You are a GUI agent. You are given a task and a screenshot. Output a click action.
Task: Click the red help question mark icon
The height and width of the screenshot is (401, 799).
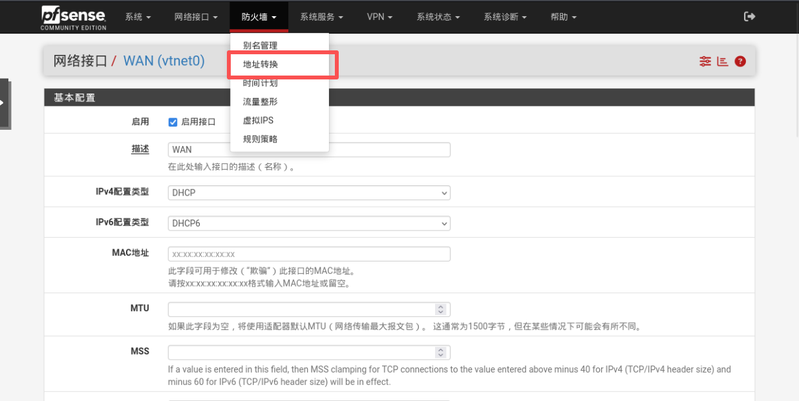[x=740, y=61]
